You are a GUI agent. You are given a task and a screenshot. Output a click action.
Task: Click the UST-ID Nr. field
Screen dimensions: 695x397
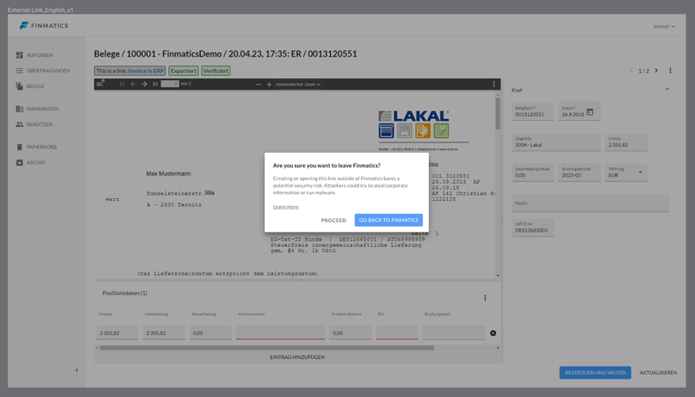(x=532, y=228)
